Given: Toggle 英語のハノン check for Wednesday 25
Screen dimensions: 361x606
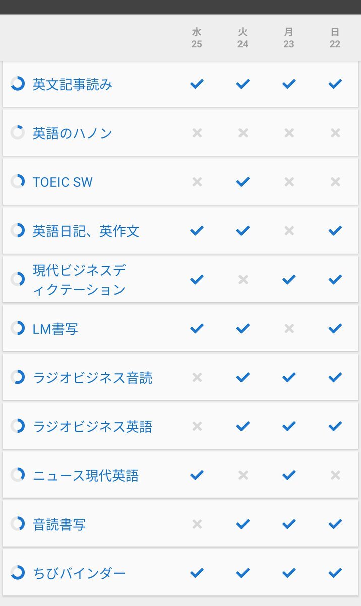Looking at the screenshot, I should (x=197, y=133).
